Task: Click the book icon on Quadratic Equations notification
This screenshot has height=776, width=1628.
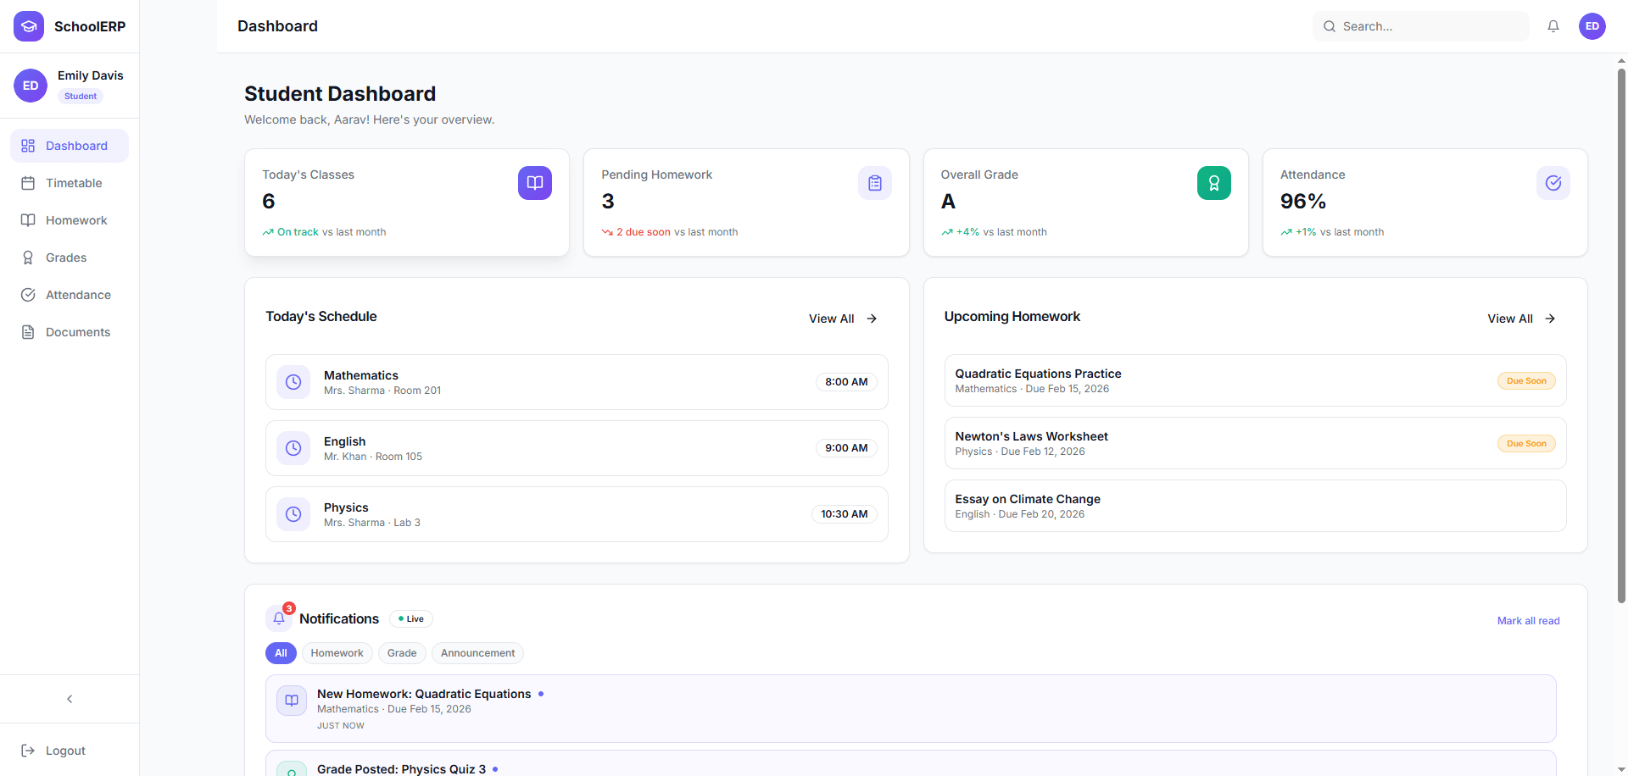Action: point(292,701)
